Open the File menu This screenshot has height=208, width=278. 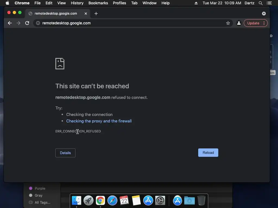[x=37, y=3]
